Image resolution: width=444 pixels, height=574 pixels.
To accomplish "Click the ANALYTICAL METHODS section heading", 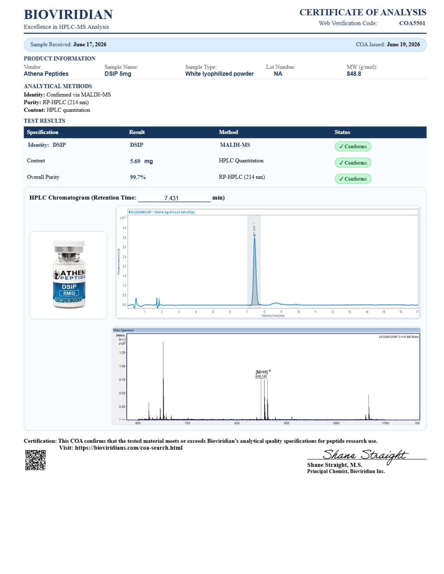I will (58, 86).
